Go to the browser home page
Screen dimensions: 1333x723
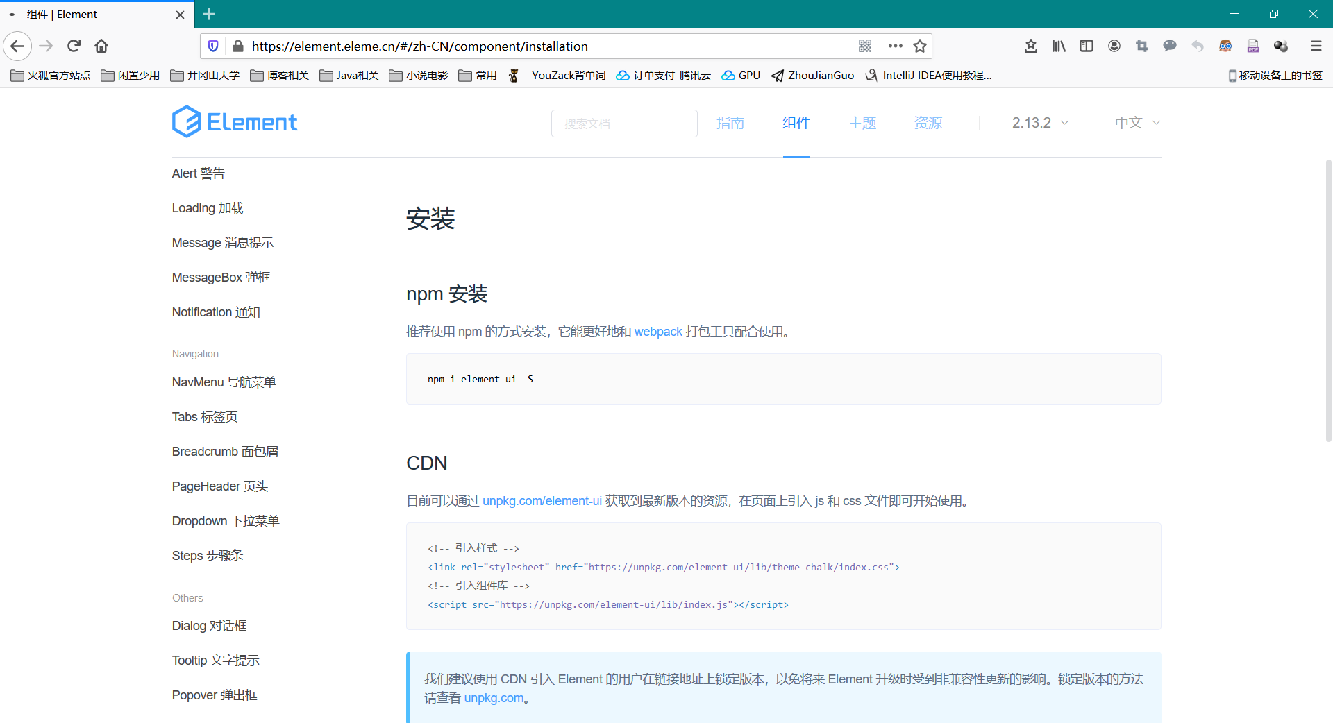coord(101,46)
